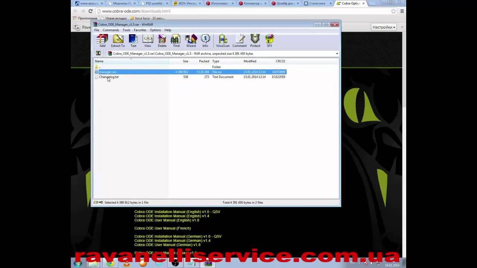Click the drive icon in WinRAR status bar

pyautogui.click(x=96, y=202)
